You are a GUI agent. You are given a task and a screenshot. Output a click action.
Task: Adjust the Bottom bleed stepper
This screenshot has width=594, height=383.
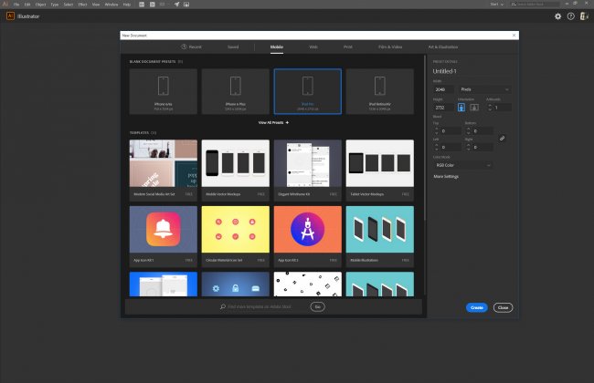click(x=468, y=130)
